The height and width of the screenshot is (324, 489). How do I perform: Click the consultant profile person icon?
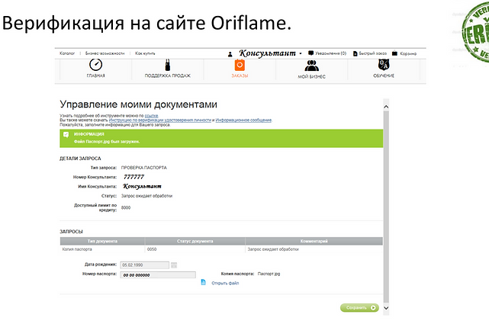point(230,54)
